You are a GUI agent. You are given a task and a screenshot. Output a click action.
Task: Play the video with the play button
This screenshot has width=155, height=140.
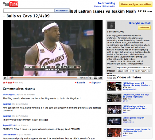(x=5, y=78)
